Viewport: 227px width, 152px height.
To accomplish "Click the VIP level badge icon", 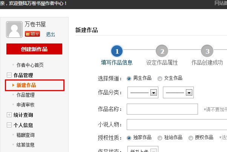I will (32, 34).
